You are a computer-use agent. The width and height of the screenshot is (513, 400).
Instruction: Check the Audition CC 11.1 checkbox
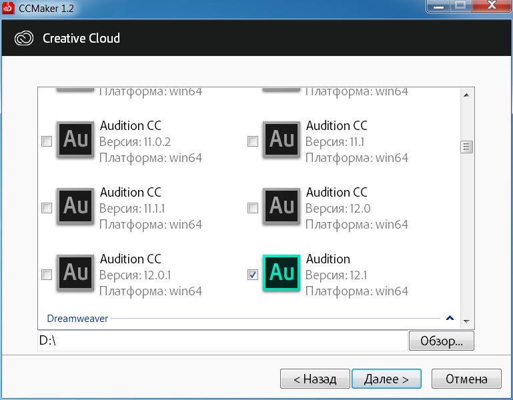pyautogui.click(x=253, y=141)
